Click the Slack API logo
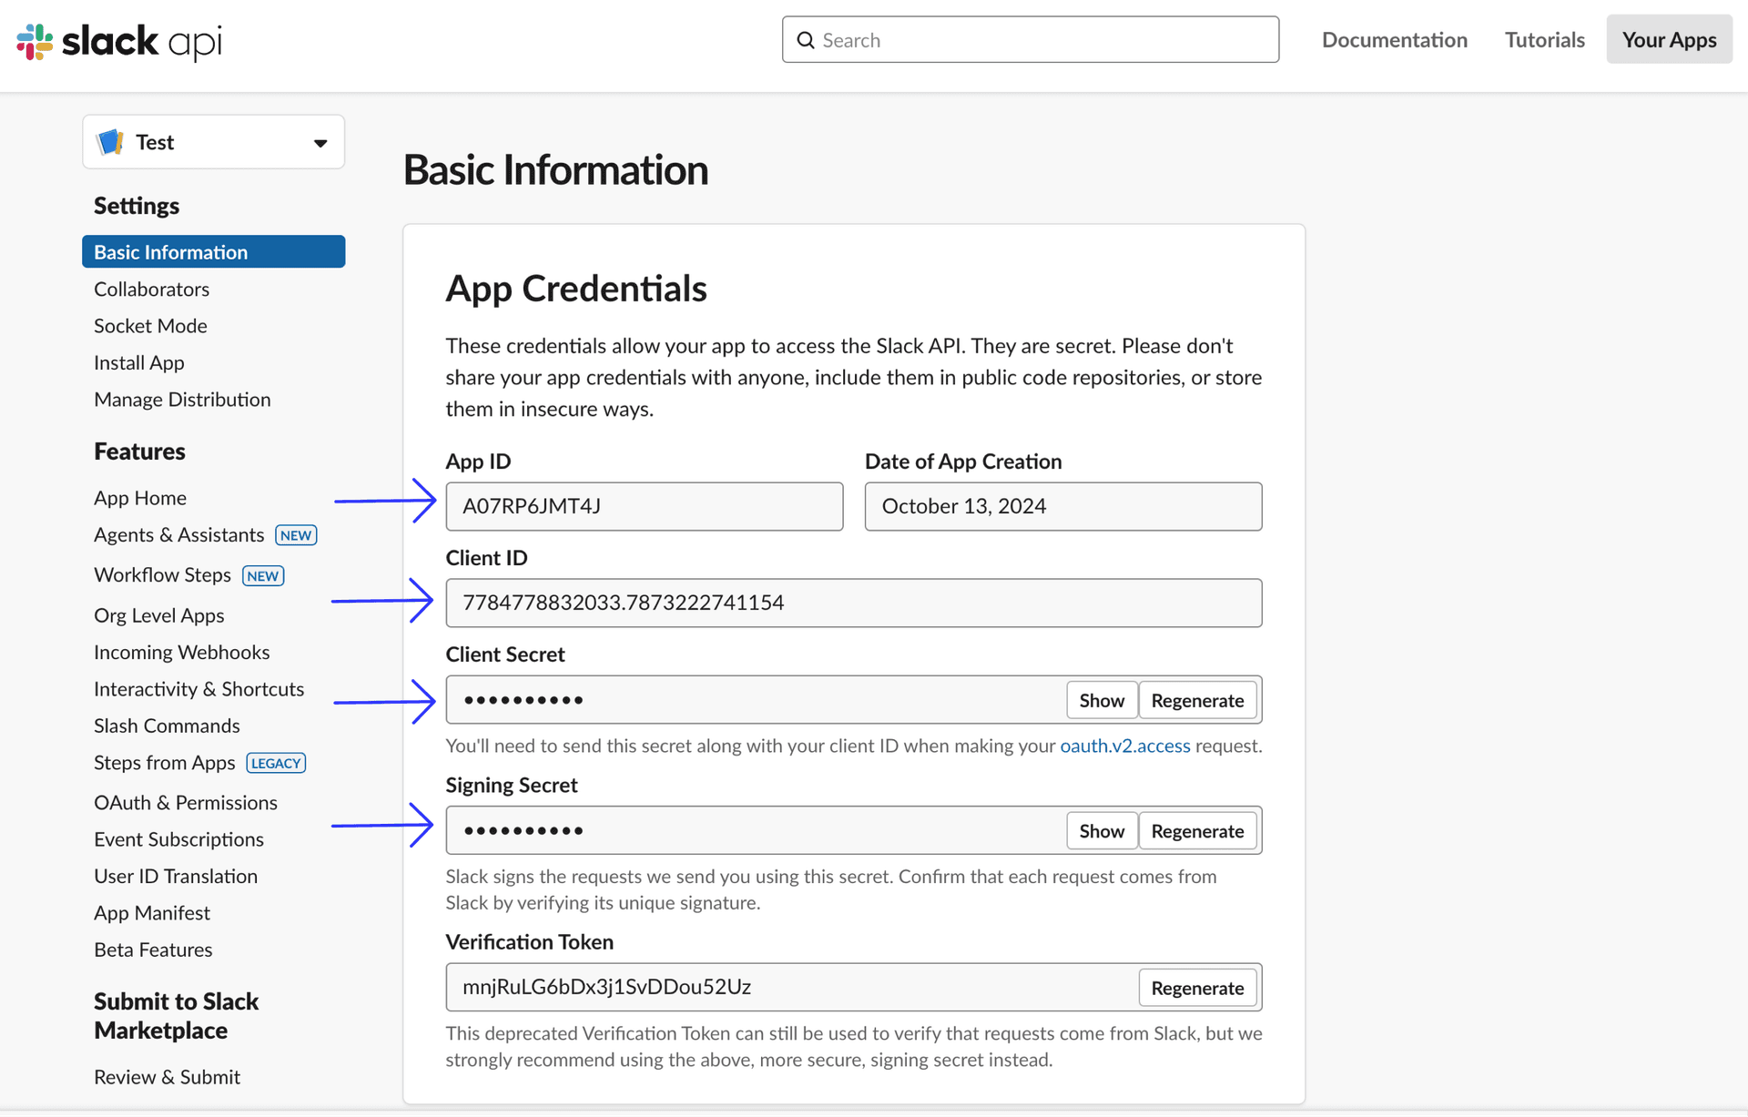 pyautogui.click(x=119, y=41)
